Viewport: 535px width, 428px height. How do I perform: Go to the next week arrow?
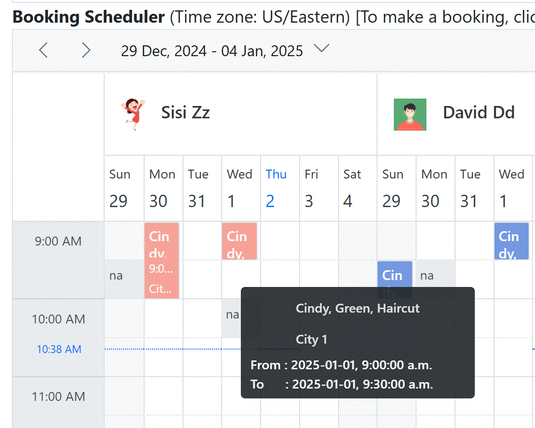point(86,50)
